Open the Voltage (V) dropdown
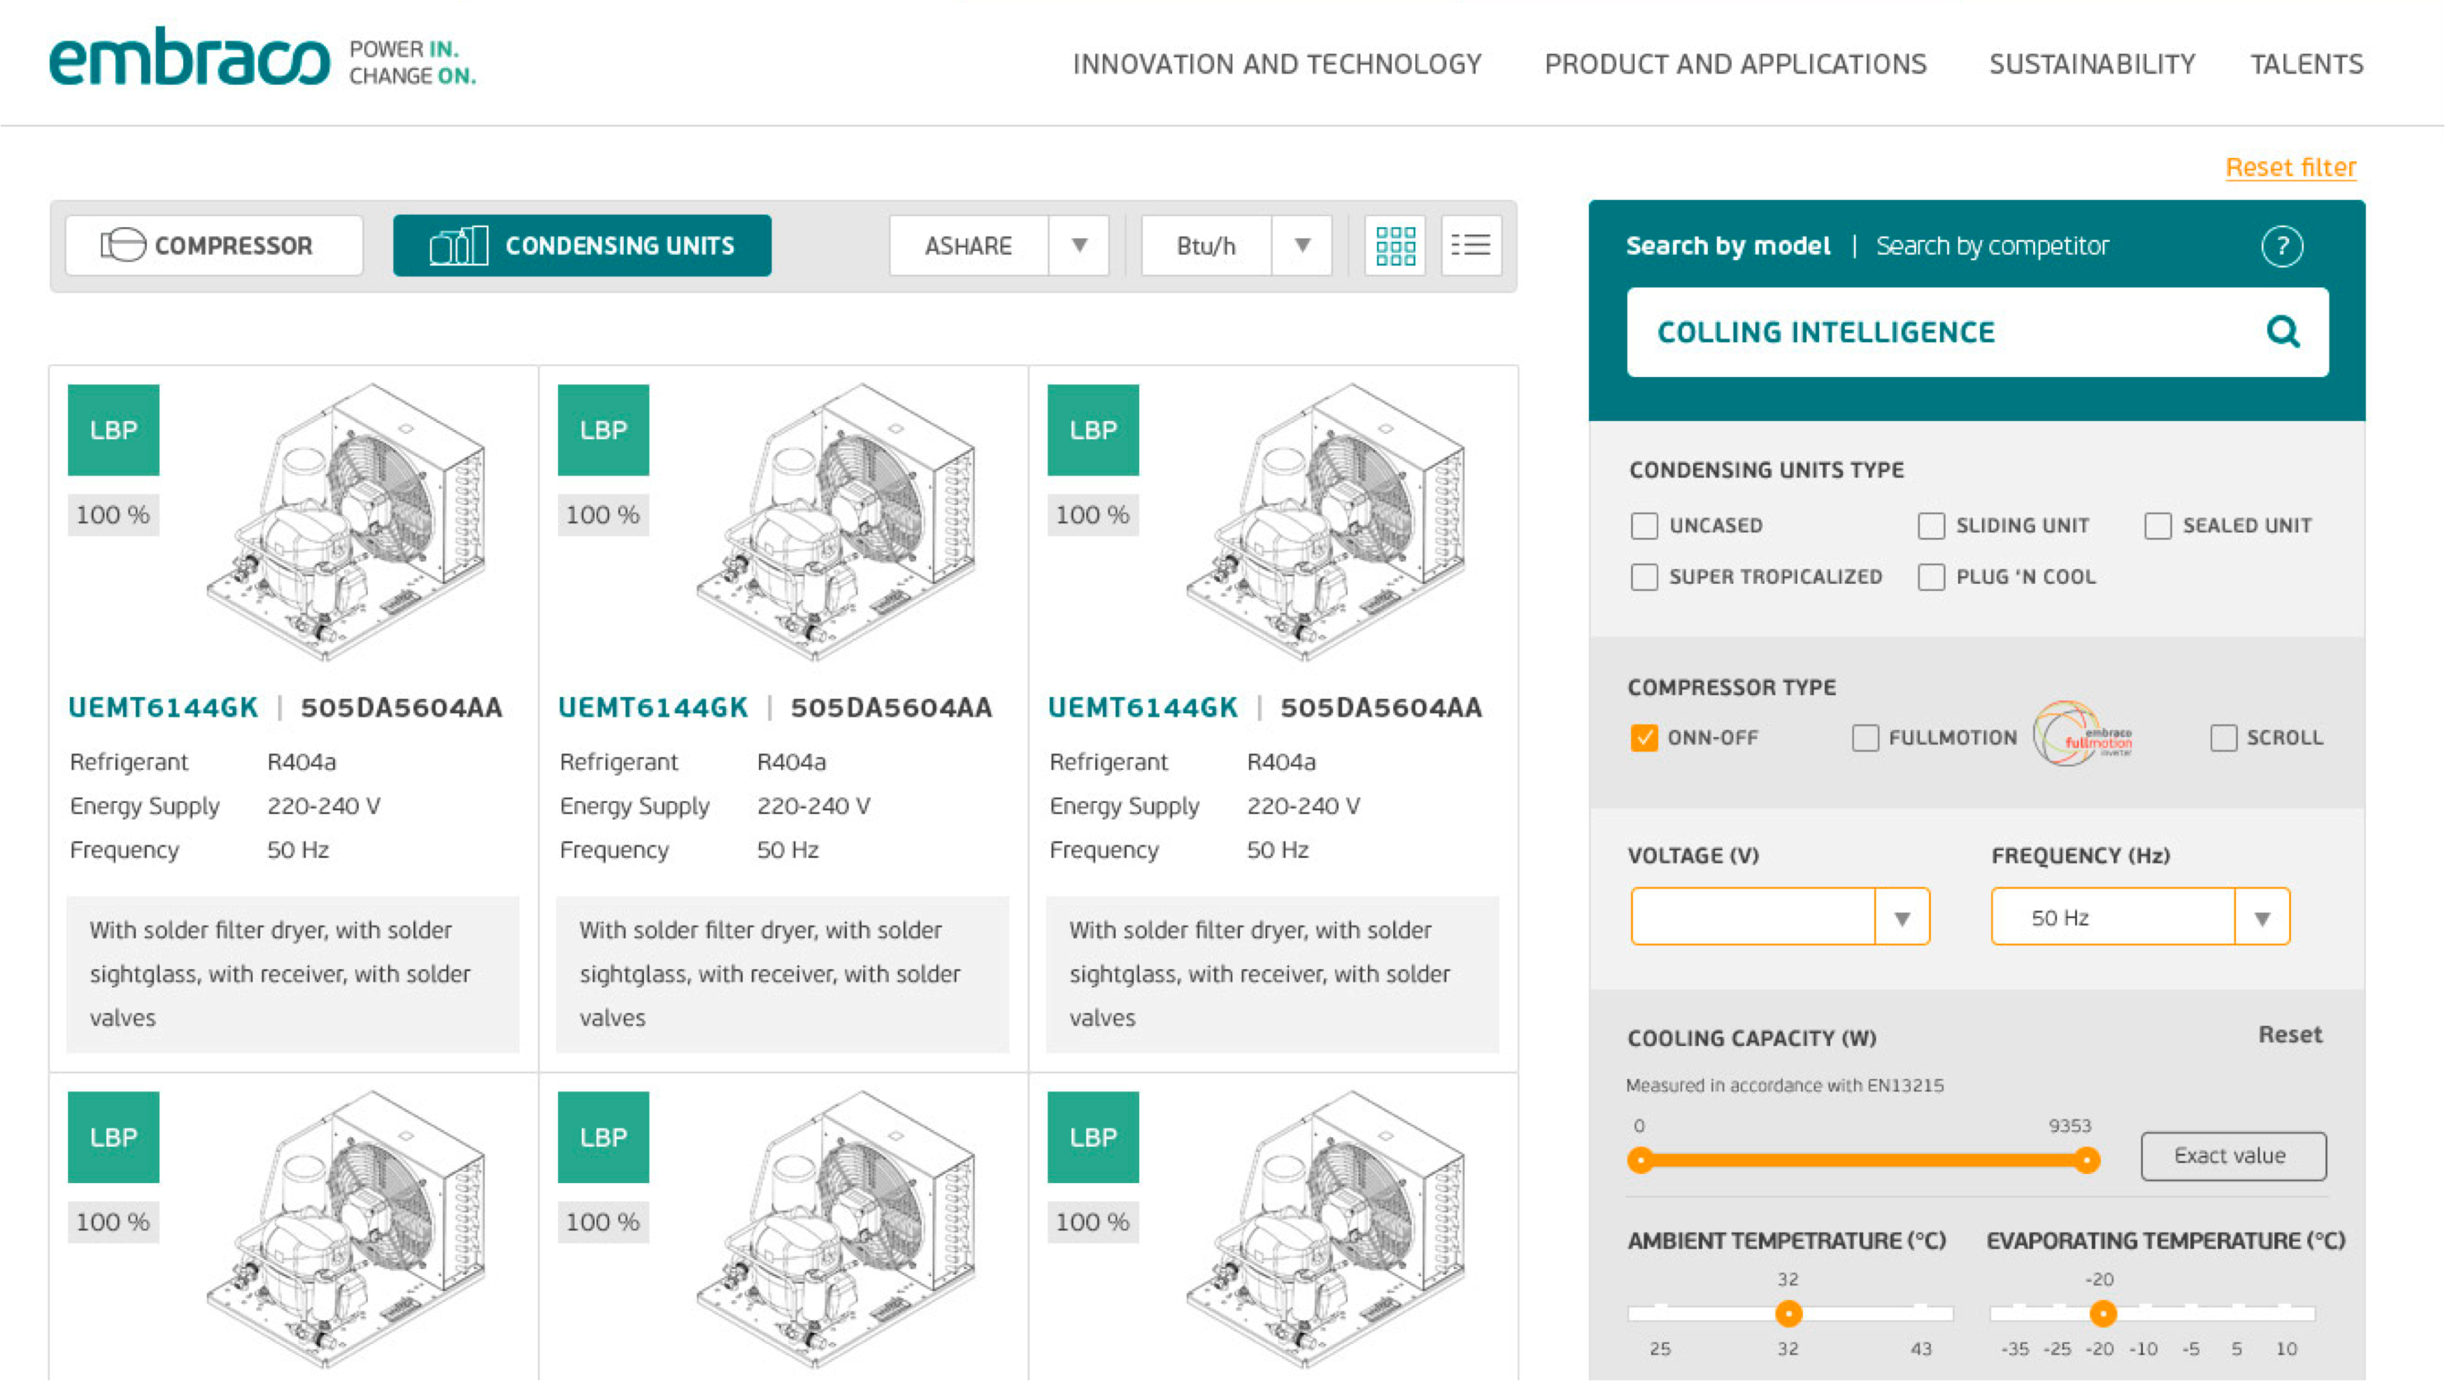 1780,917
